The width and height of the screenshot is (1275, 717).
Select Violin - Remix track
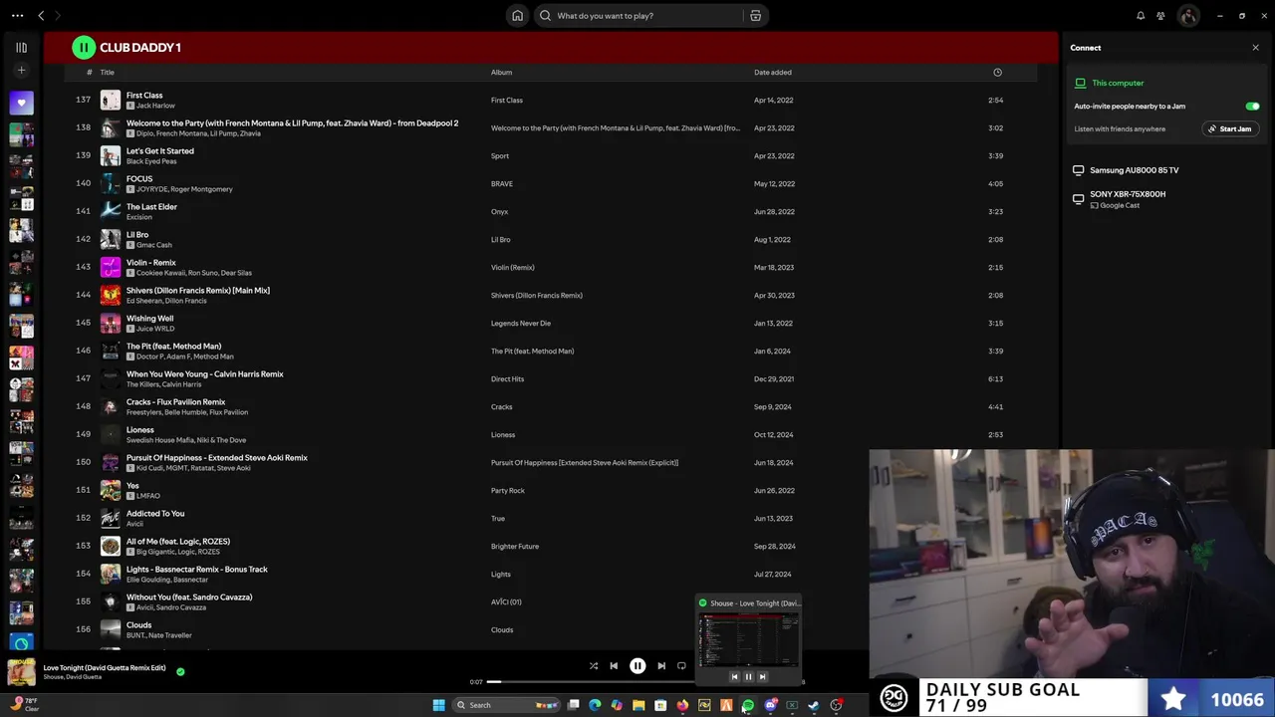tap(151, 263)
